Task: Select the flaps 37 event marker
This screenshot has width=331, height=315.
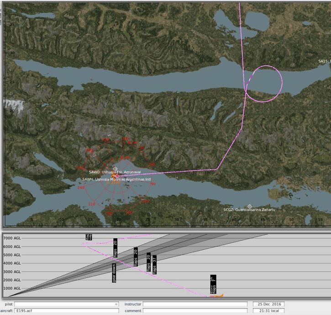Action: click(x=154, y=265)
